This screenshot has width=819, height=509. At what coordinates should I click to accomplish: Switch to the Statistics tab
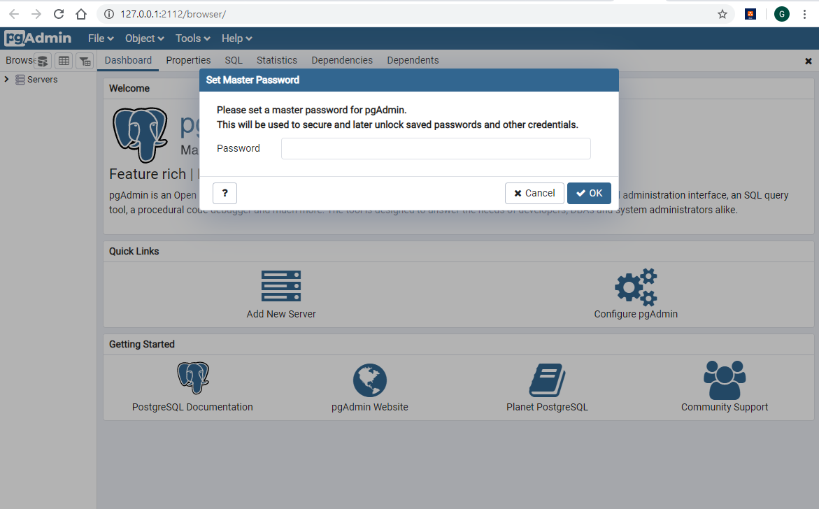click(277, 60)
